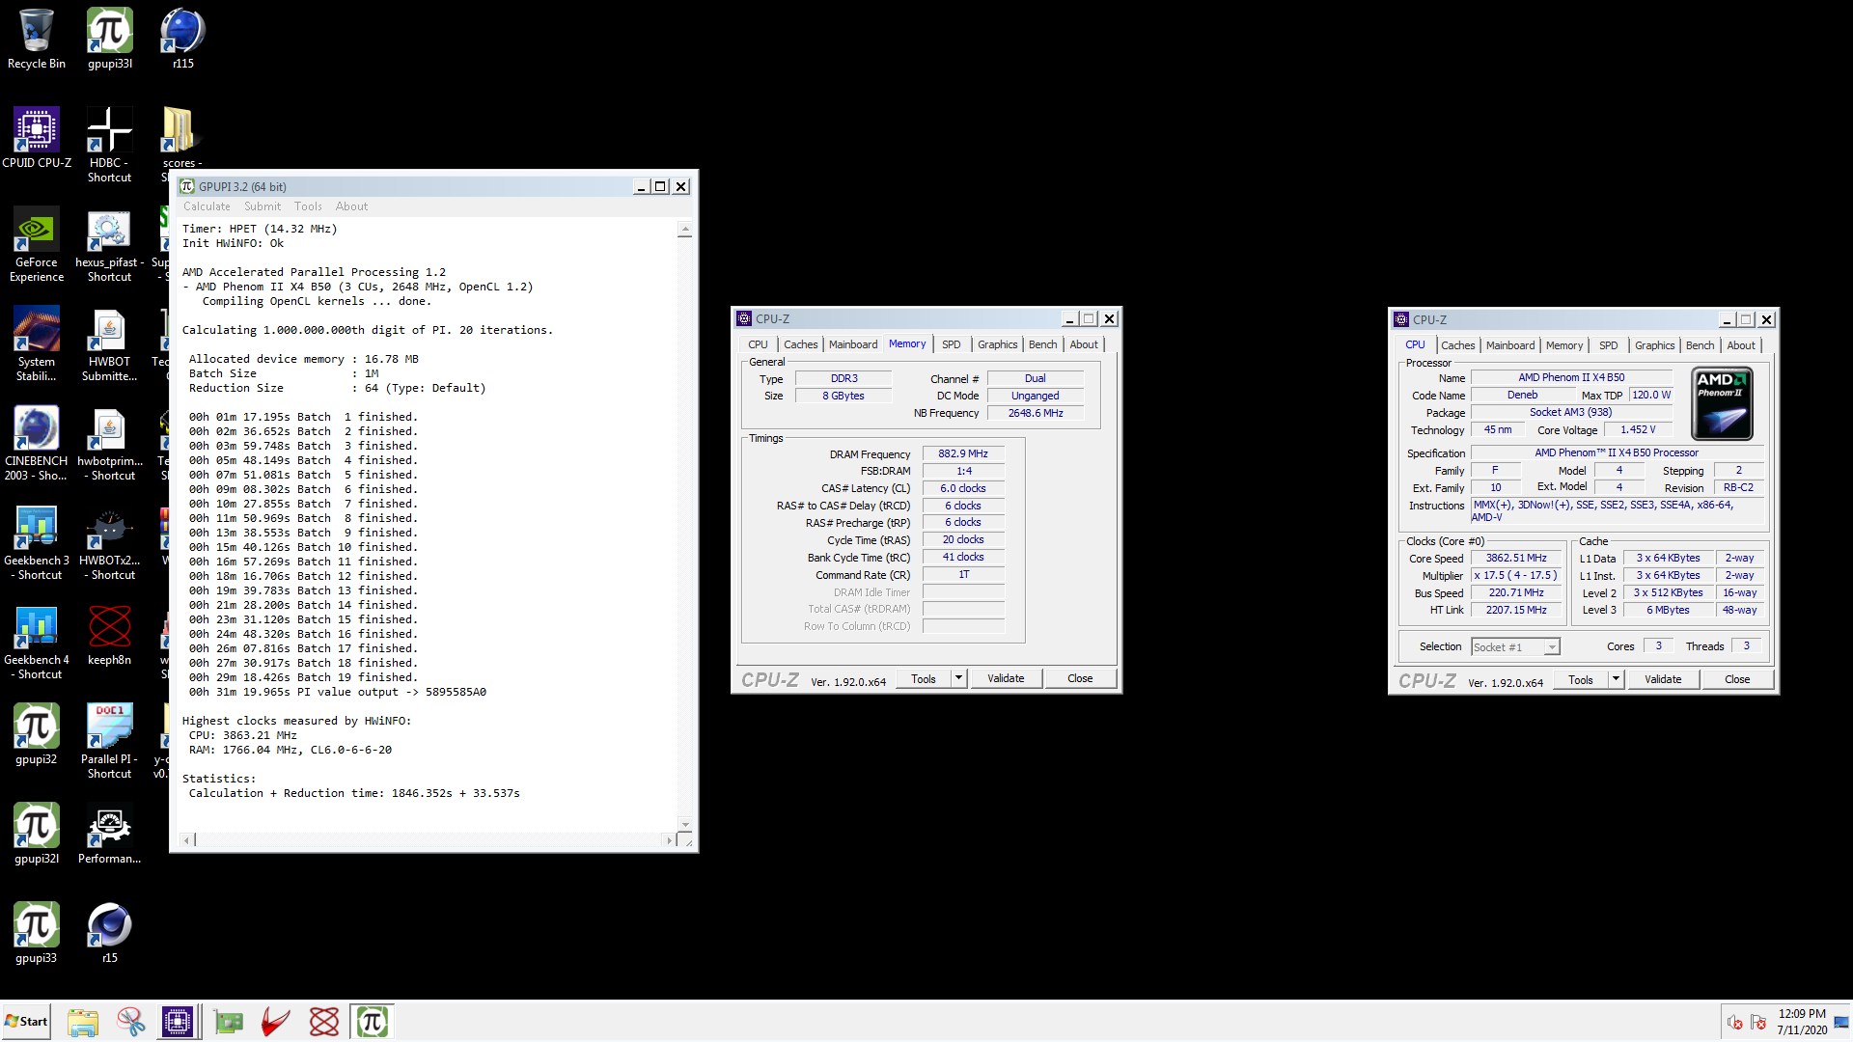The height and width of the screenshot is (1042, 1853).
Task: Open the CPUID CPU-Z desktop icon
Action: [37, 138]
